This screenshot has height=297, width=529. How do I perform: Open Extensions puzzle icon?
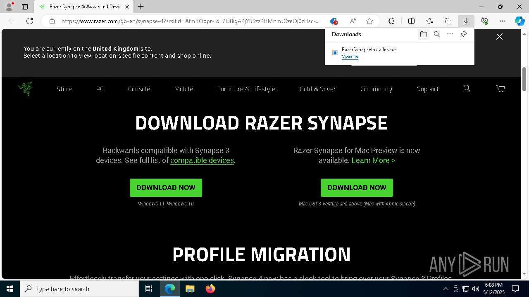[391, 21]
